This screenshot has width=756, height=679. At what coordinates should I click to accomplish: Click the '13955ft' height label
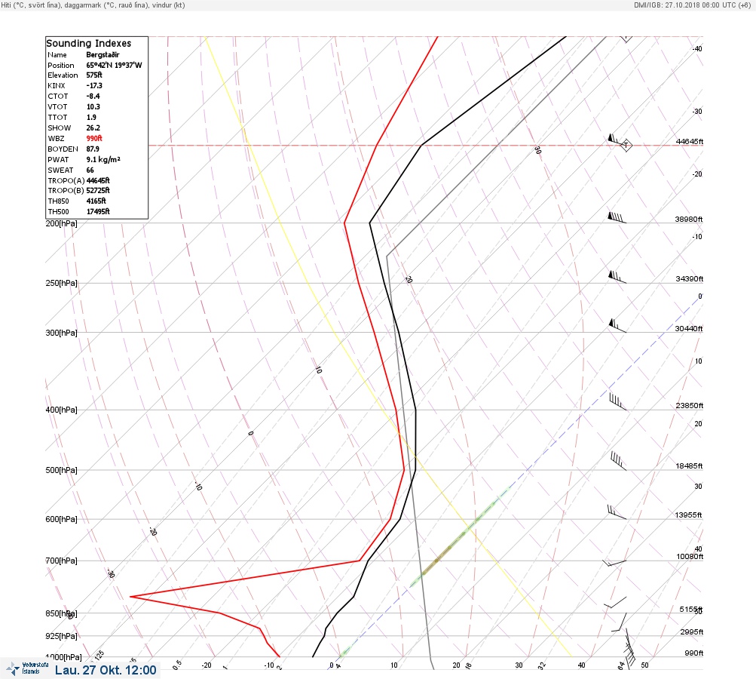[x=688, y=515]
